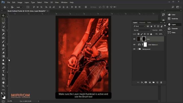Open the search magnifier icon
The height and width of the screenshot is (103, 183).
[173, 7]
